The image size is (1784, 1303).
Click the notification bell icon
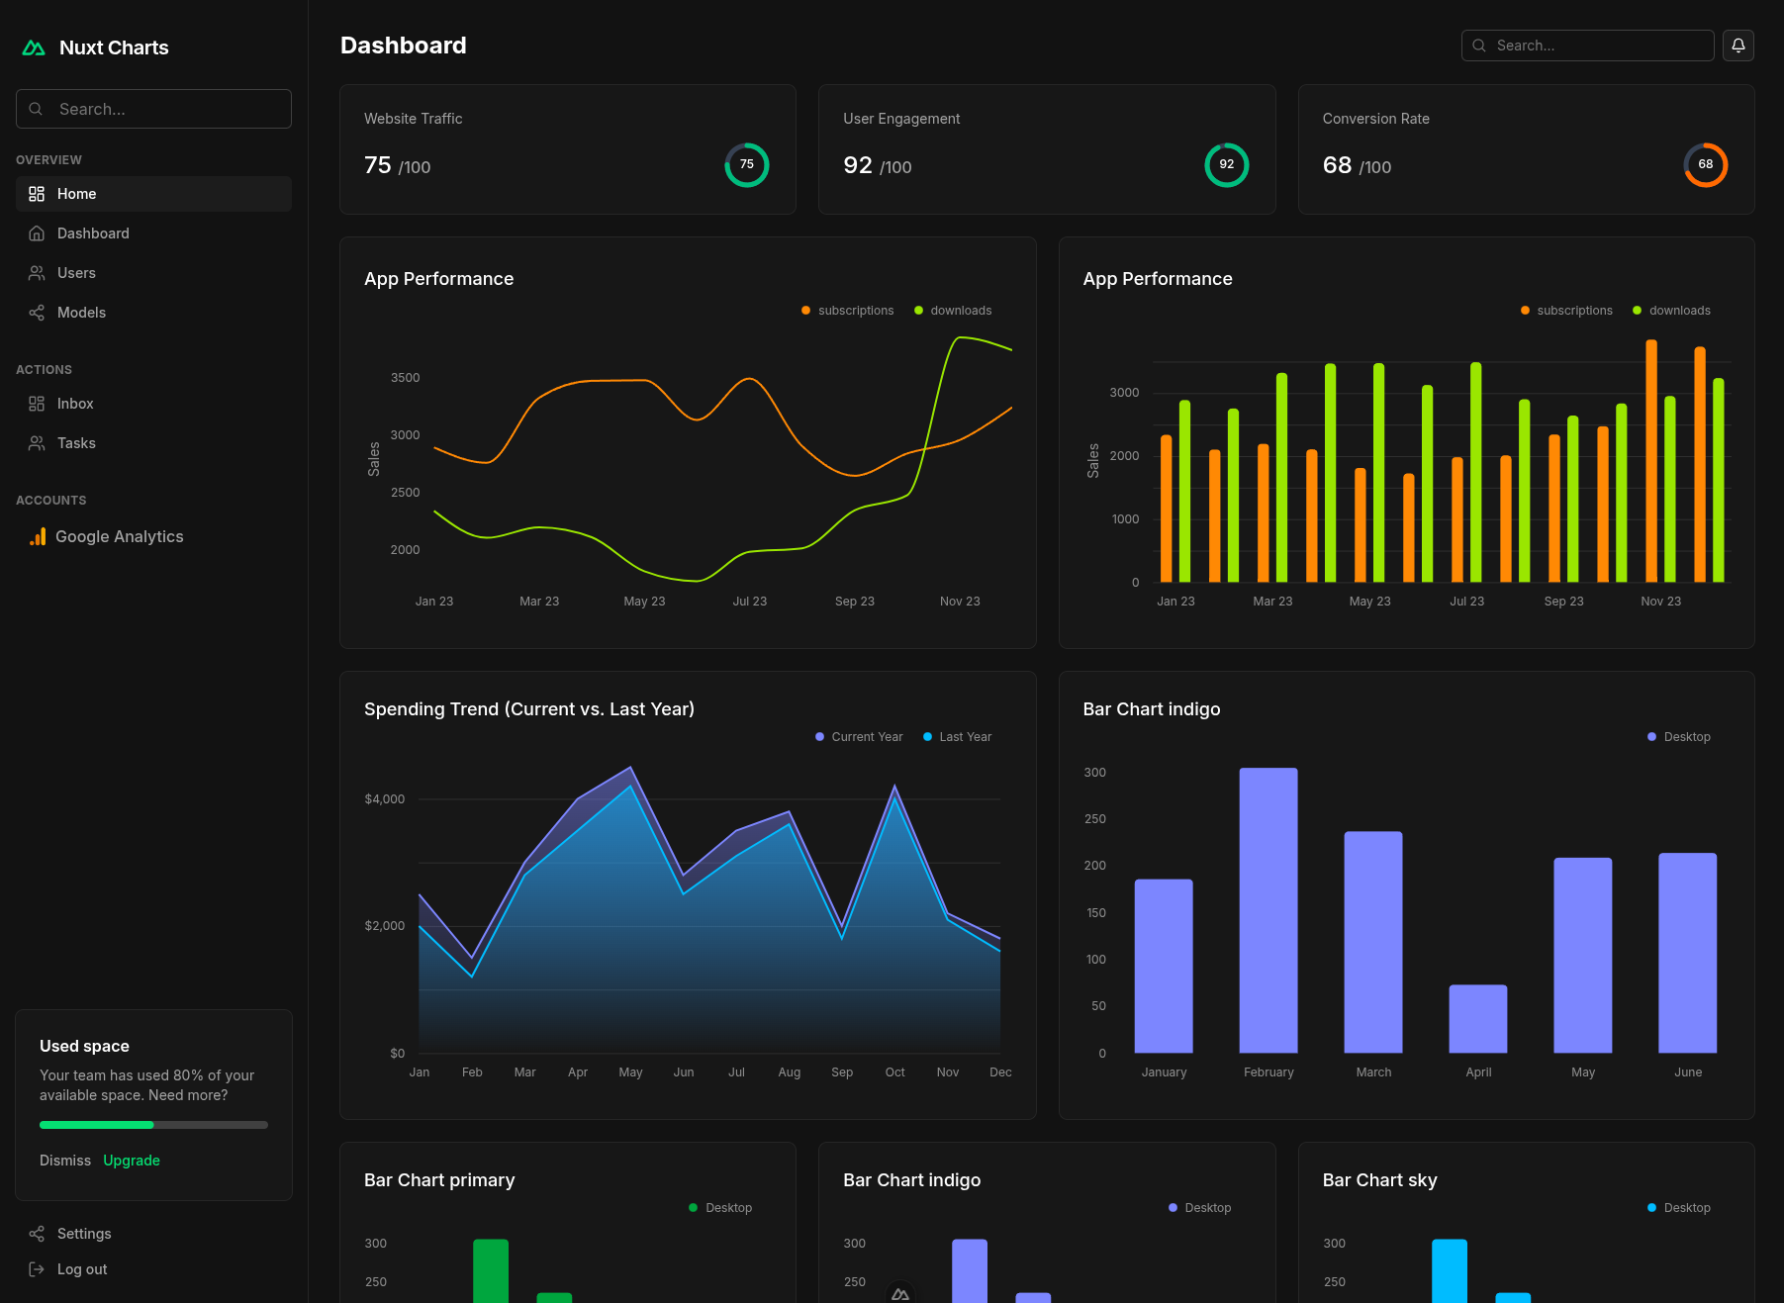[1738, 46]
